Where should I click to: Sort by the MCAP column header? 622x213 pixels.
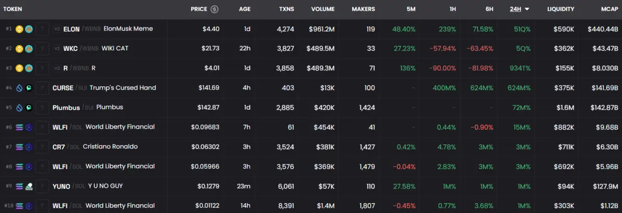click(605, 9)
